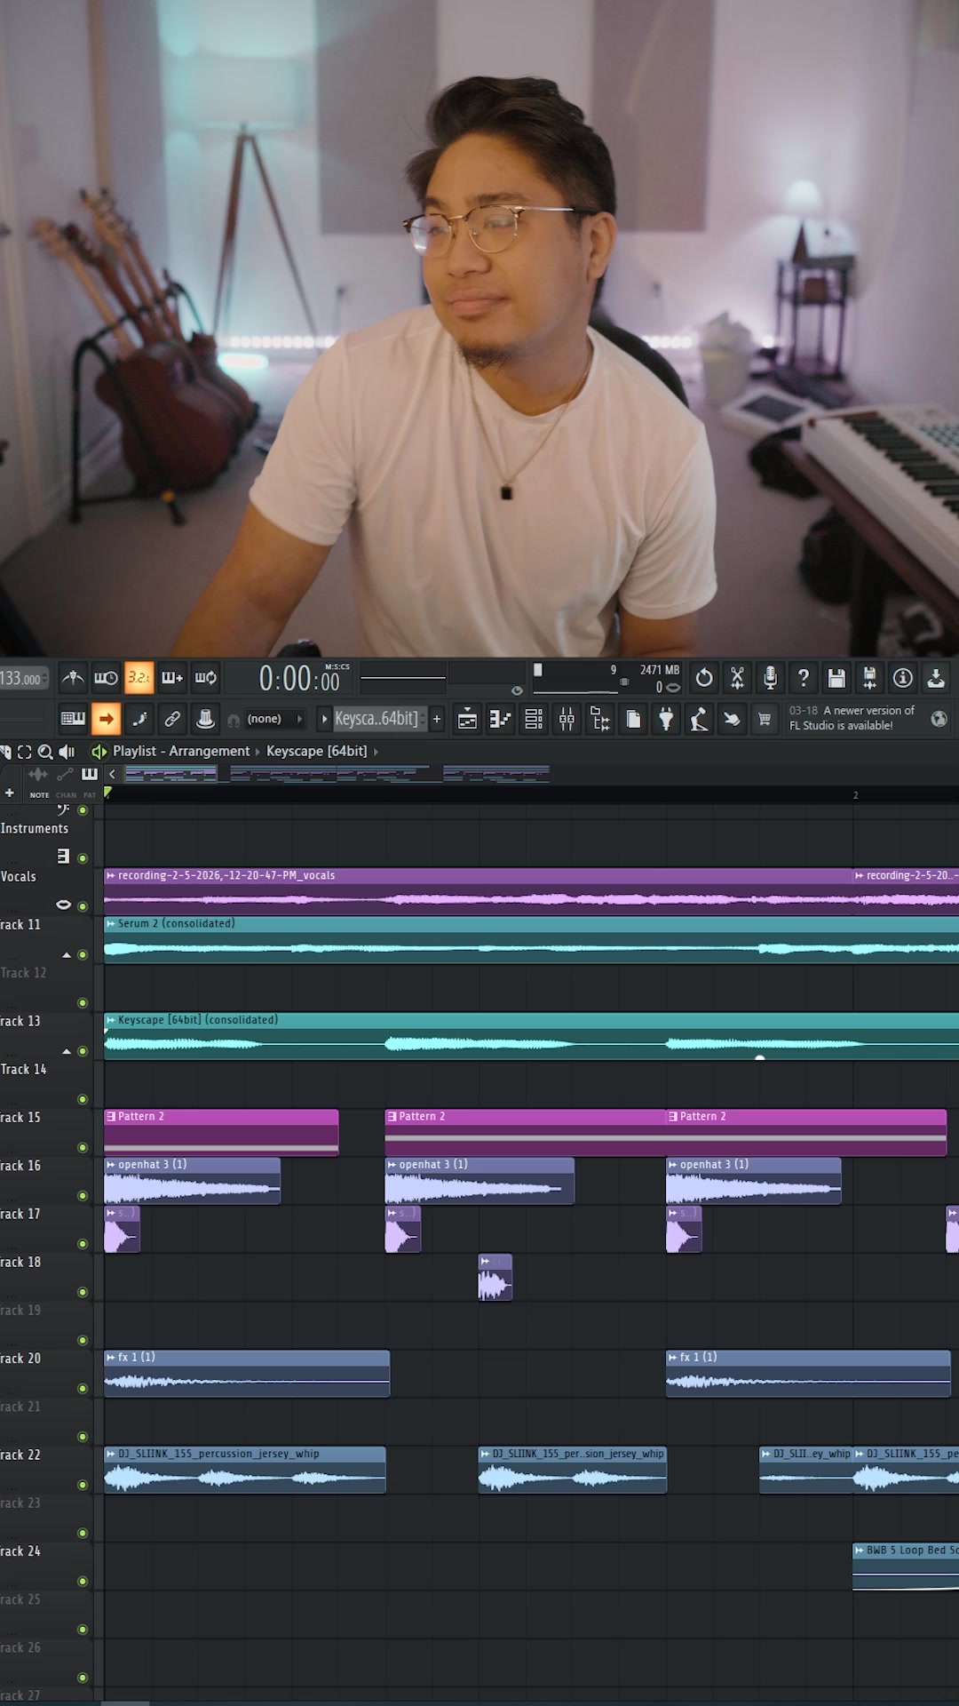Switch to the PAT picker tab
959x1706 pixels.
click(x=89, y=795)
